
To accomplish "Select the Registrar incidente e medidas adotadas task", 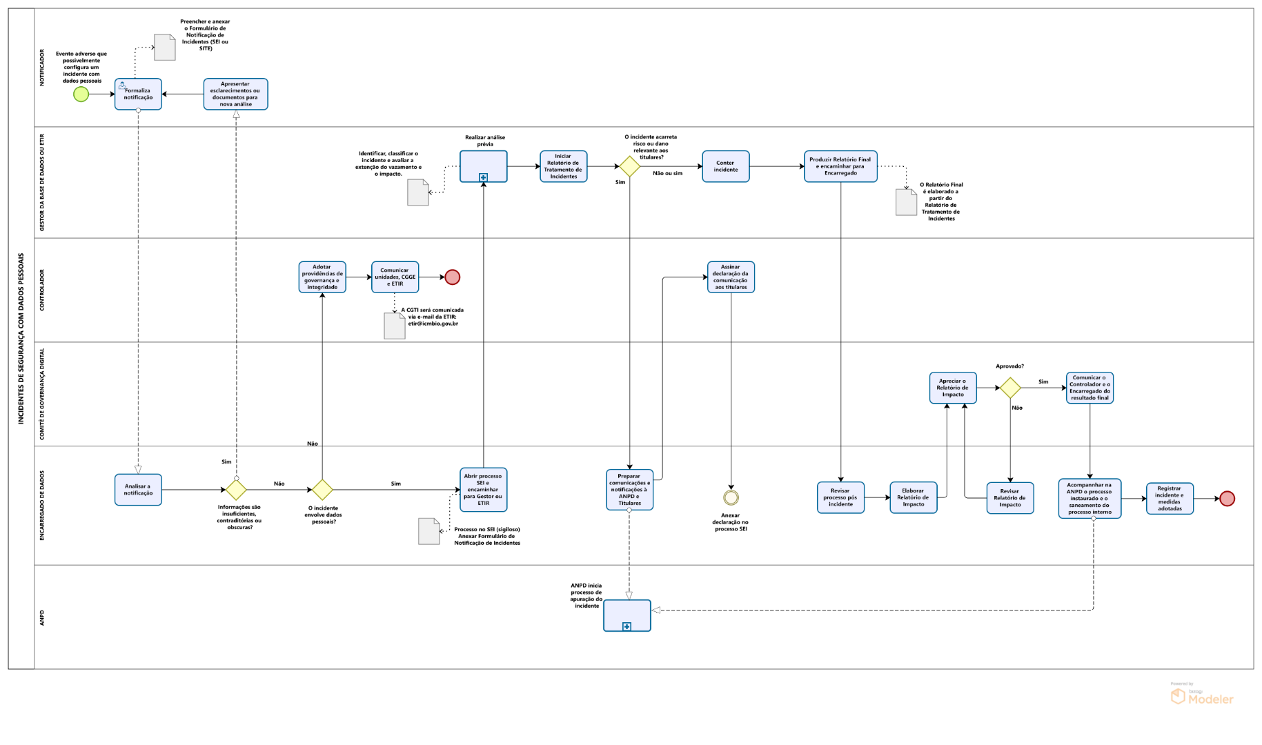I will pyautogui.click(x=1170, y=499).
